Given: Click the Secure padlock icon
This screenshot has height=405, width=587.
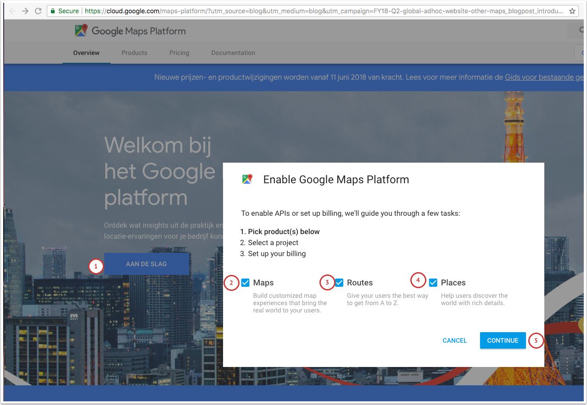Looking at the screenshot, I should [53, 11].
